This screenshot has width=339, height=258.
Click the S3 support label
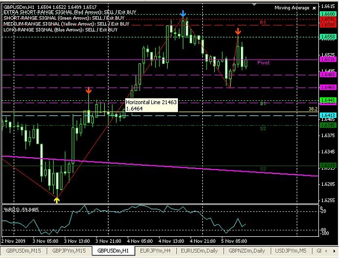coord(263,169)
